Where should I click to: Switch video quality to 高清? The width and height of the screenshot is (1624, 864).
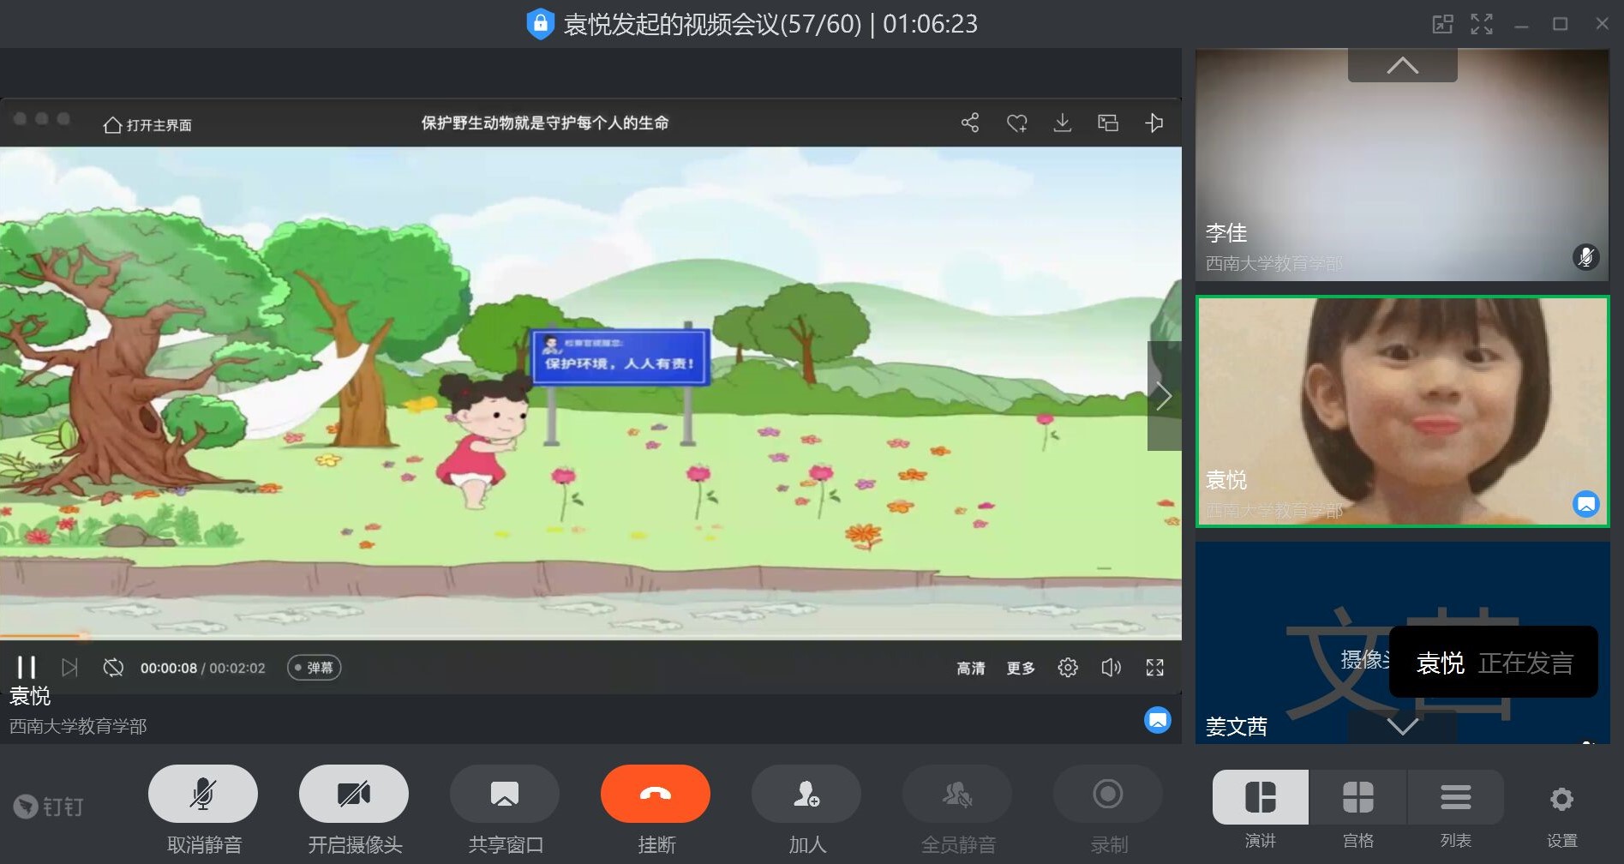click(x=970, y=668)
